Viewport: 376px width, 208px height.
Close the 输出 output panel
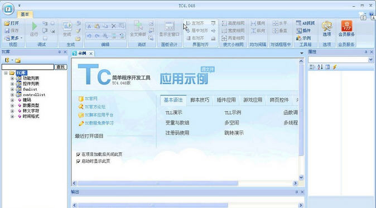pyautogui.click(x=302, y=192)
